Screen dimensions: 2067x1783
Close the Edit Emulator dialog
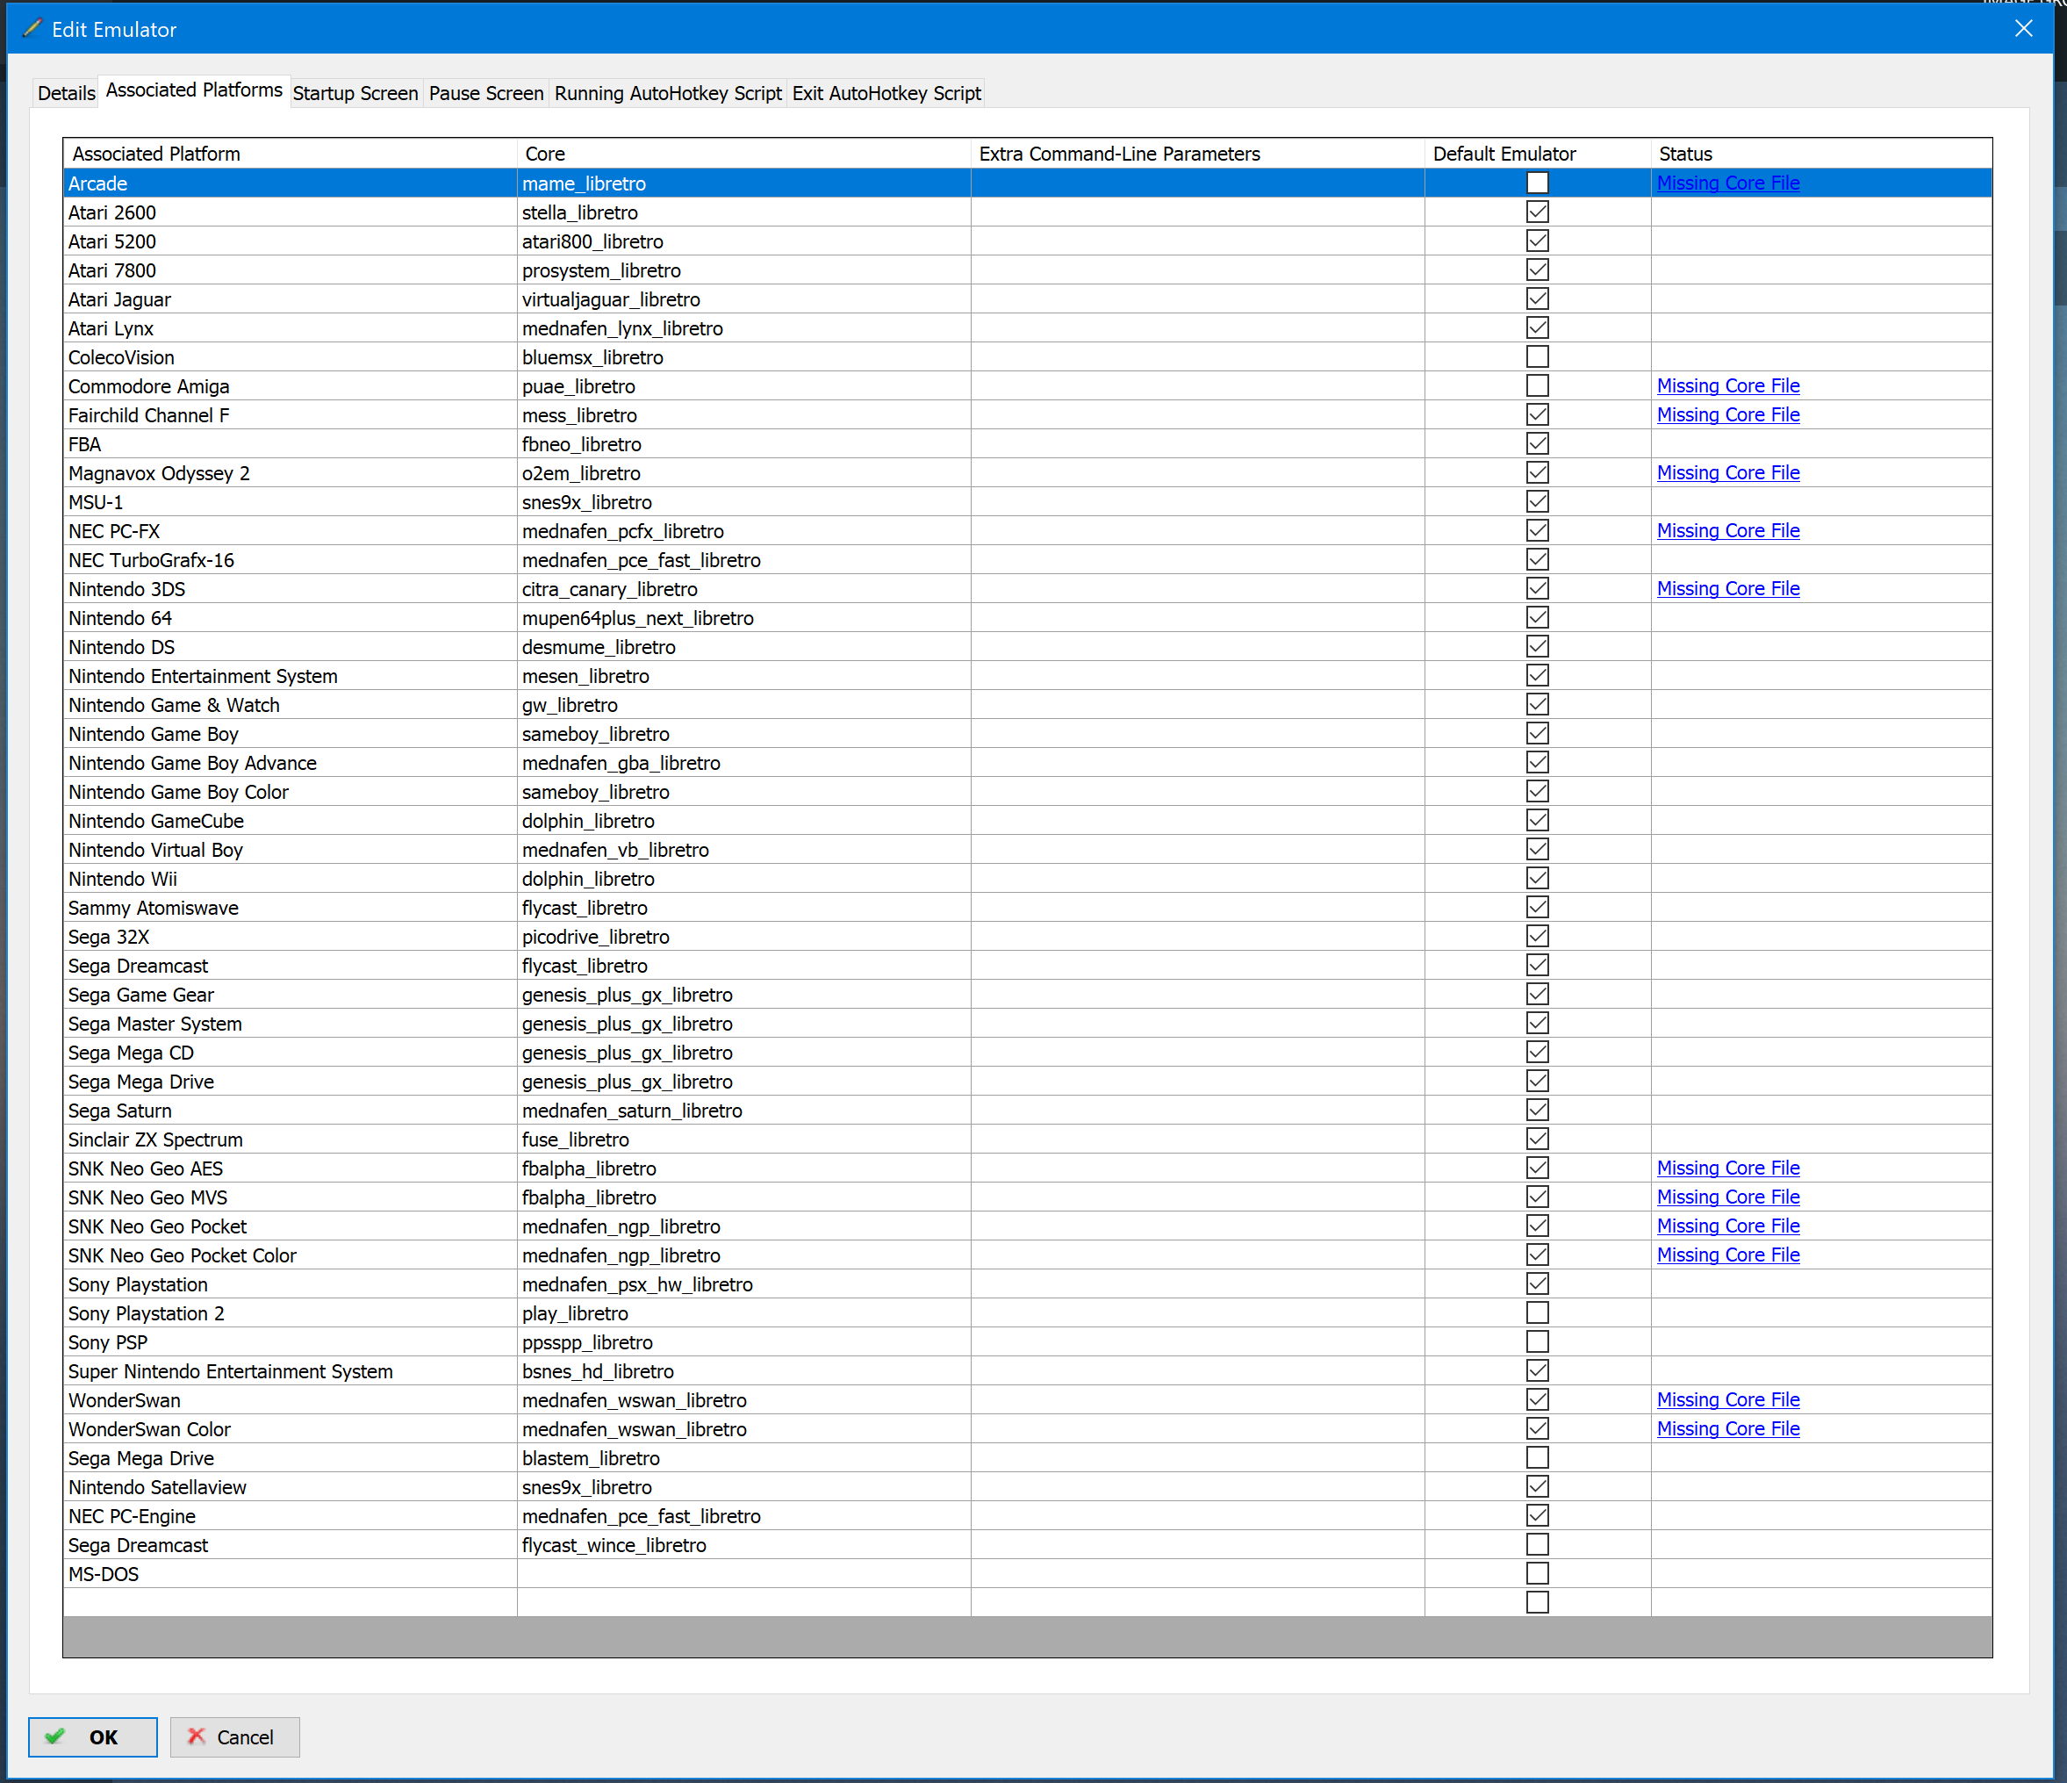(2023, 29)
